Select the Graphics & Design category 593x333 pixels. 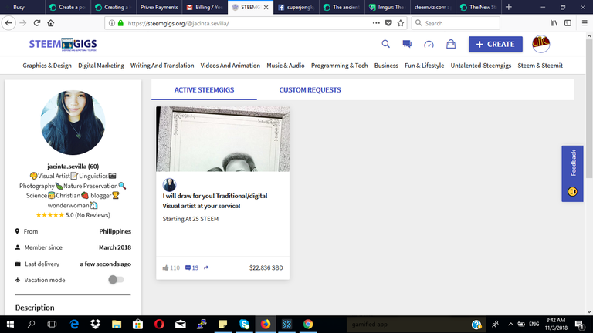[47, 66]
